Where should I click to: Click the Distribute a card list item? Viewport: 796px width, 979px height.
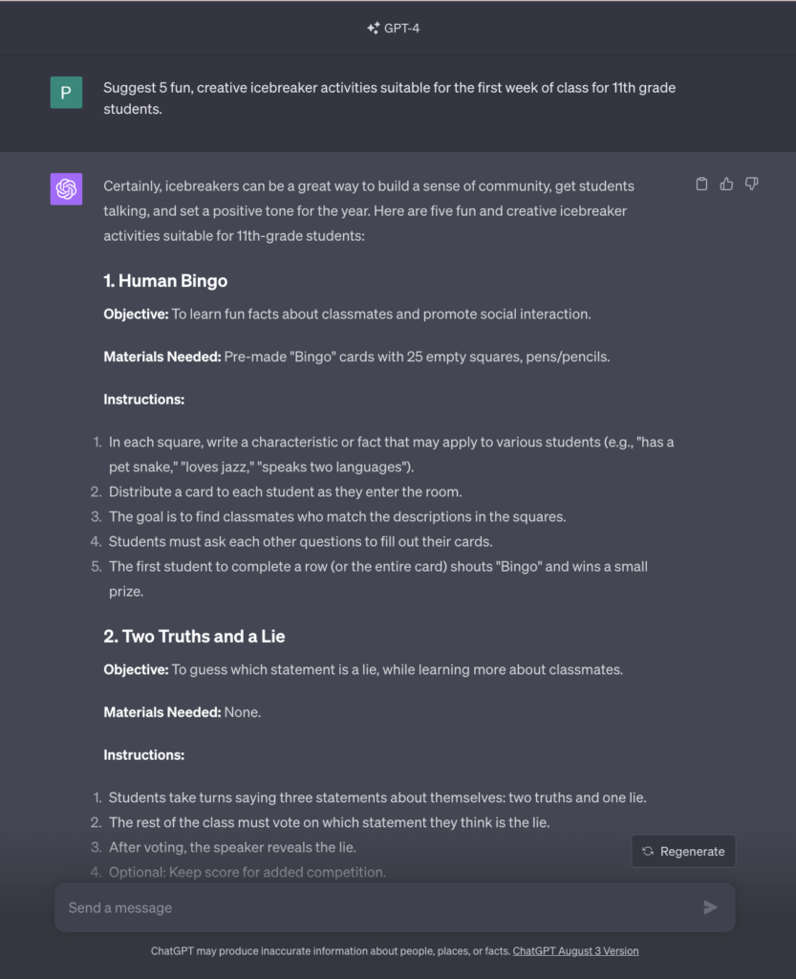pos(285,492)
